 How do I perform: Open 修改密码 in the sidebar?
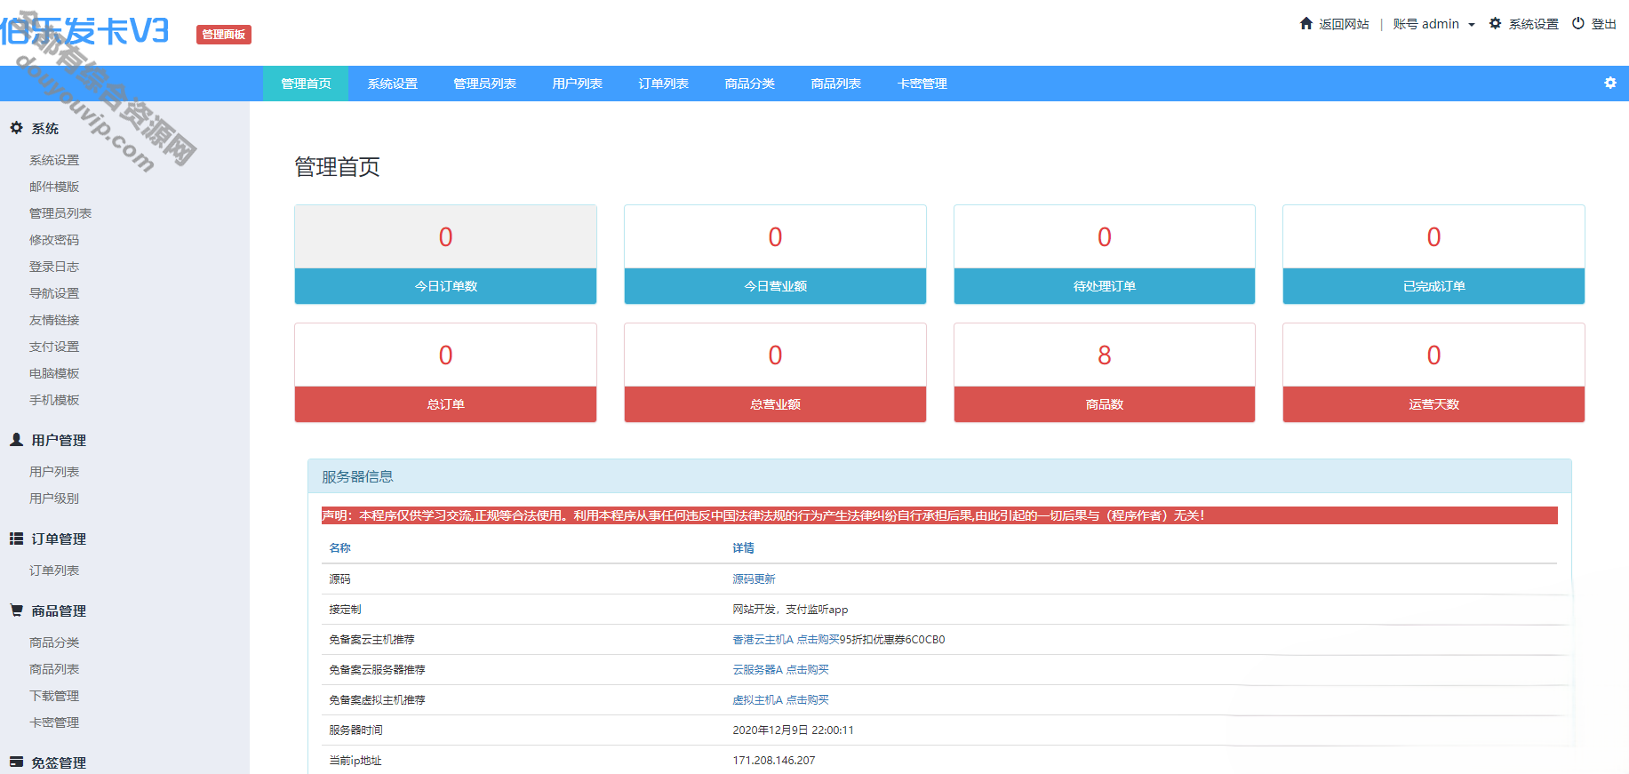(x=54, y=240)
